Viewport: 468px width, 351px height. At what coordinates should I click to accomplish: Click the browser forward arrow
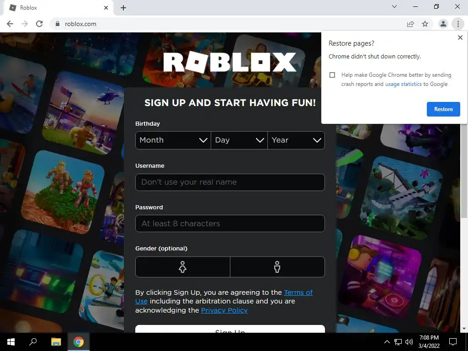click(25, 24)
